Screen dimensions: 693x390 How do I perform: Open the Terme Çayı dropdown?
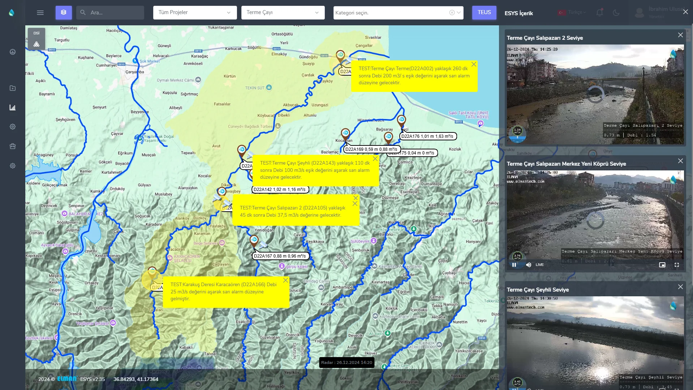(x=283, y=13)
